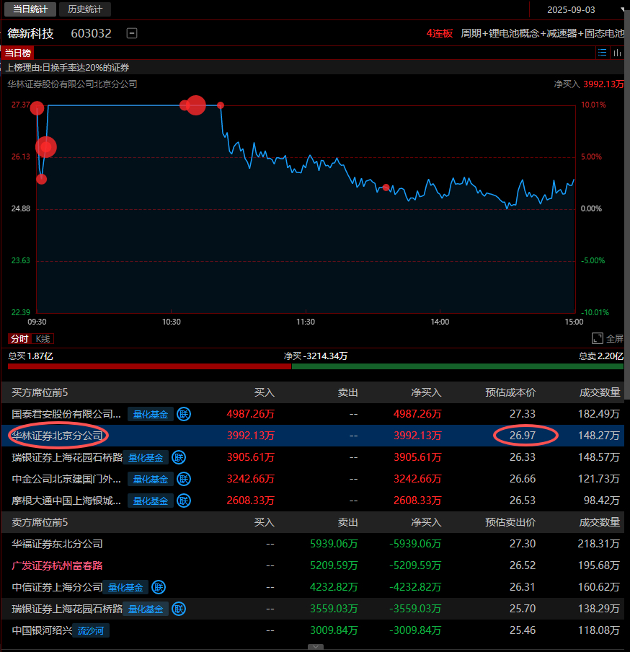This screenshot has width=630, height=652.
Task: Sort by 预估卖出价 column header
Action: coord(510,522)
